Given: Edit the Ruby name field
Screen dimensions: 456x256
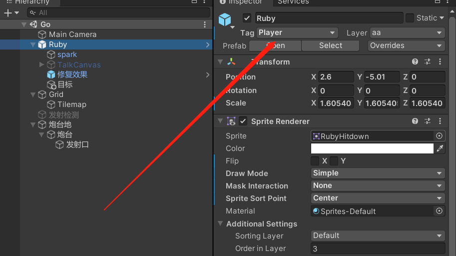Looking at the screenshot, I should click(x=329, y=18).
